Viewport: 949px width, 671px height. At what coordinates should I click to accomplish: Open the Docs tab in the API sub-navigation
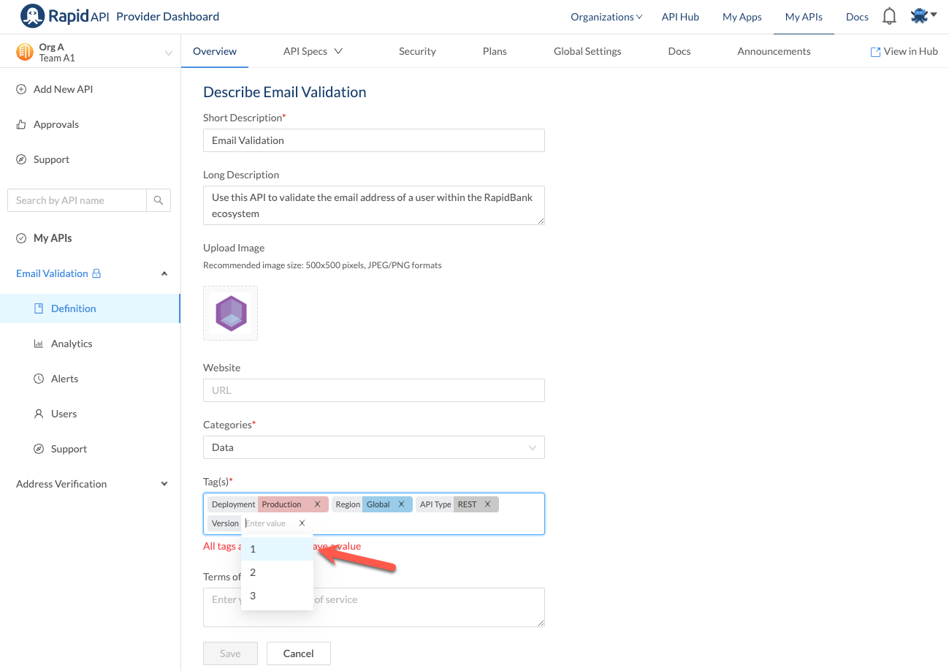point(679,51)
